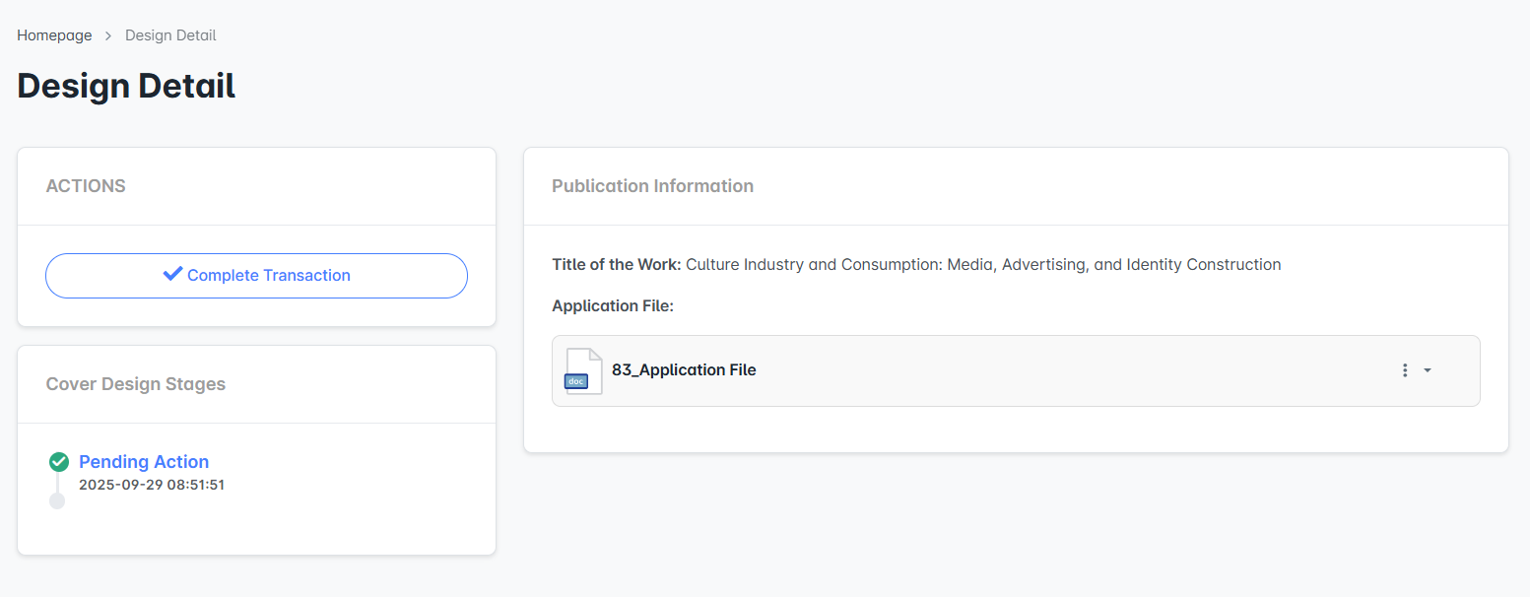
Task: Open the Pending Action stage link
Action: pyautogui.click(x=144, y=462)
